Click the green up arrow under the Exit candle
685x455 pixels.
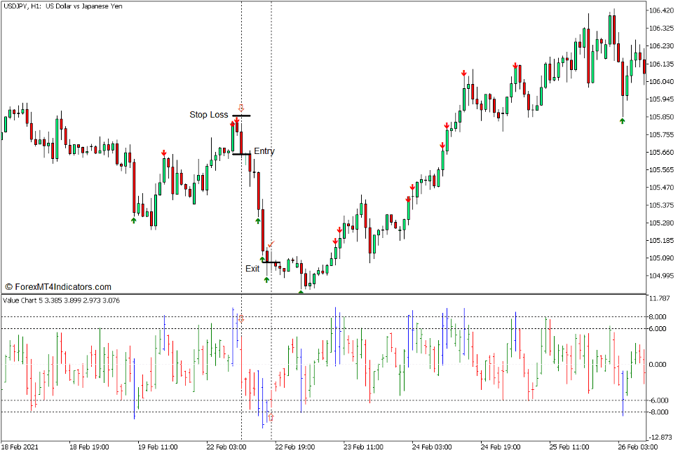tap(266, 279)
